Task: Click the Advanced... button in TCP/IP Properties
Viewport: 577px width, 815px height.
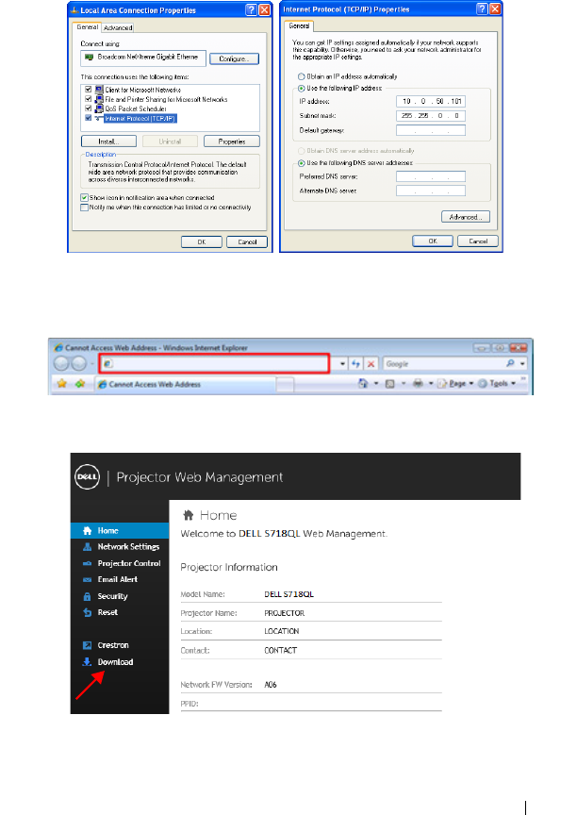Action: [466, 217]
